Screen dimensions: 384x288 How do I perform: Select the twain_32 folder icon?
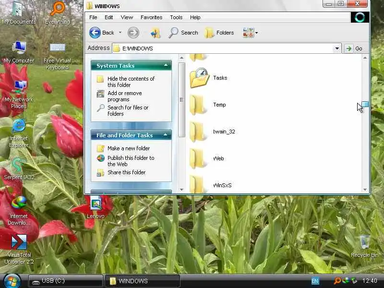click(197, 132)
